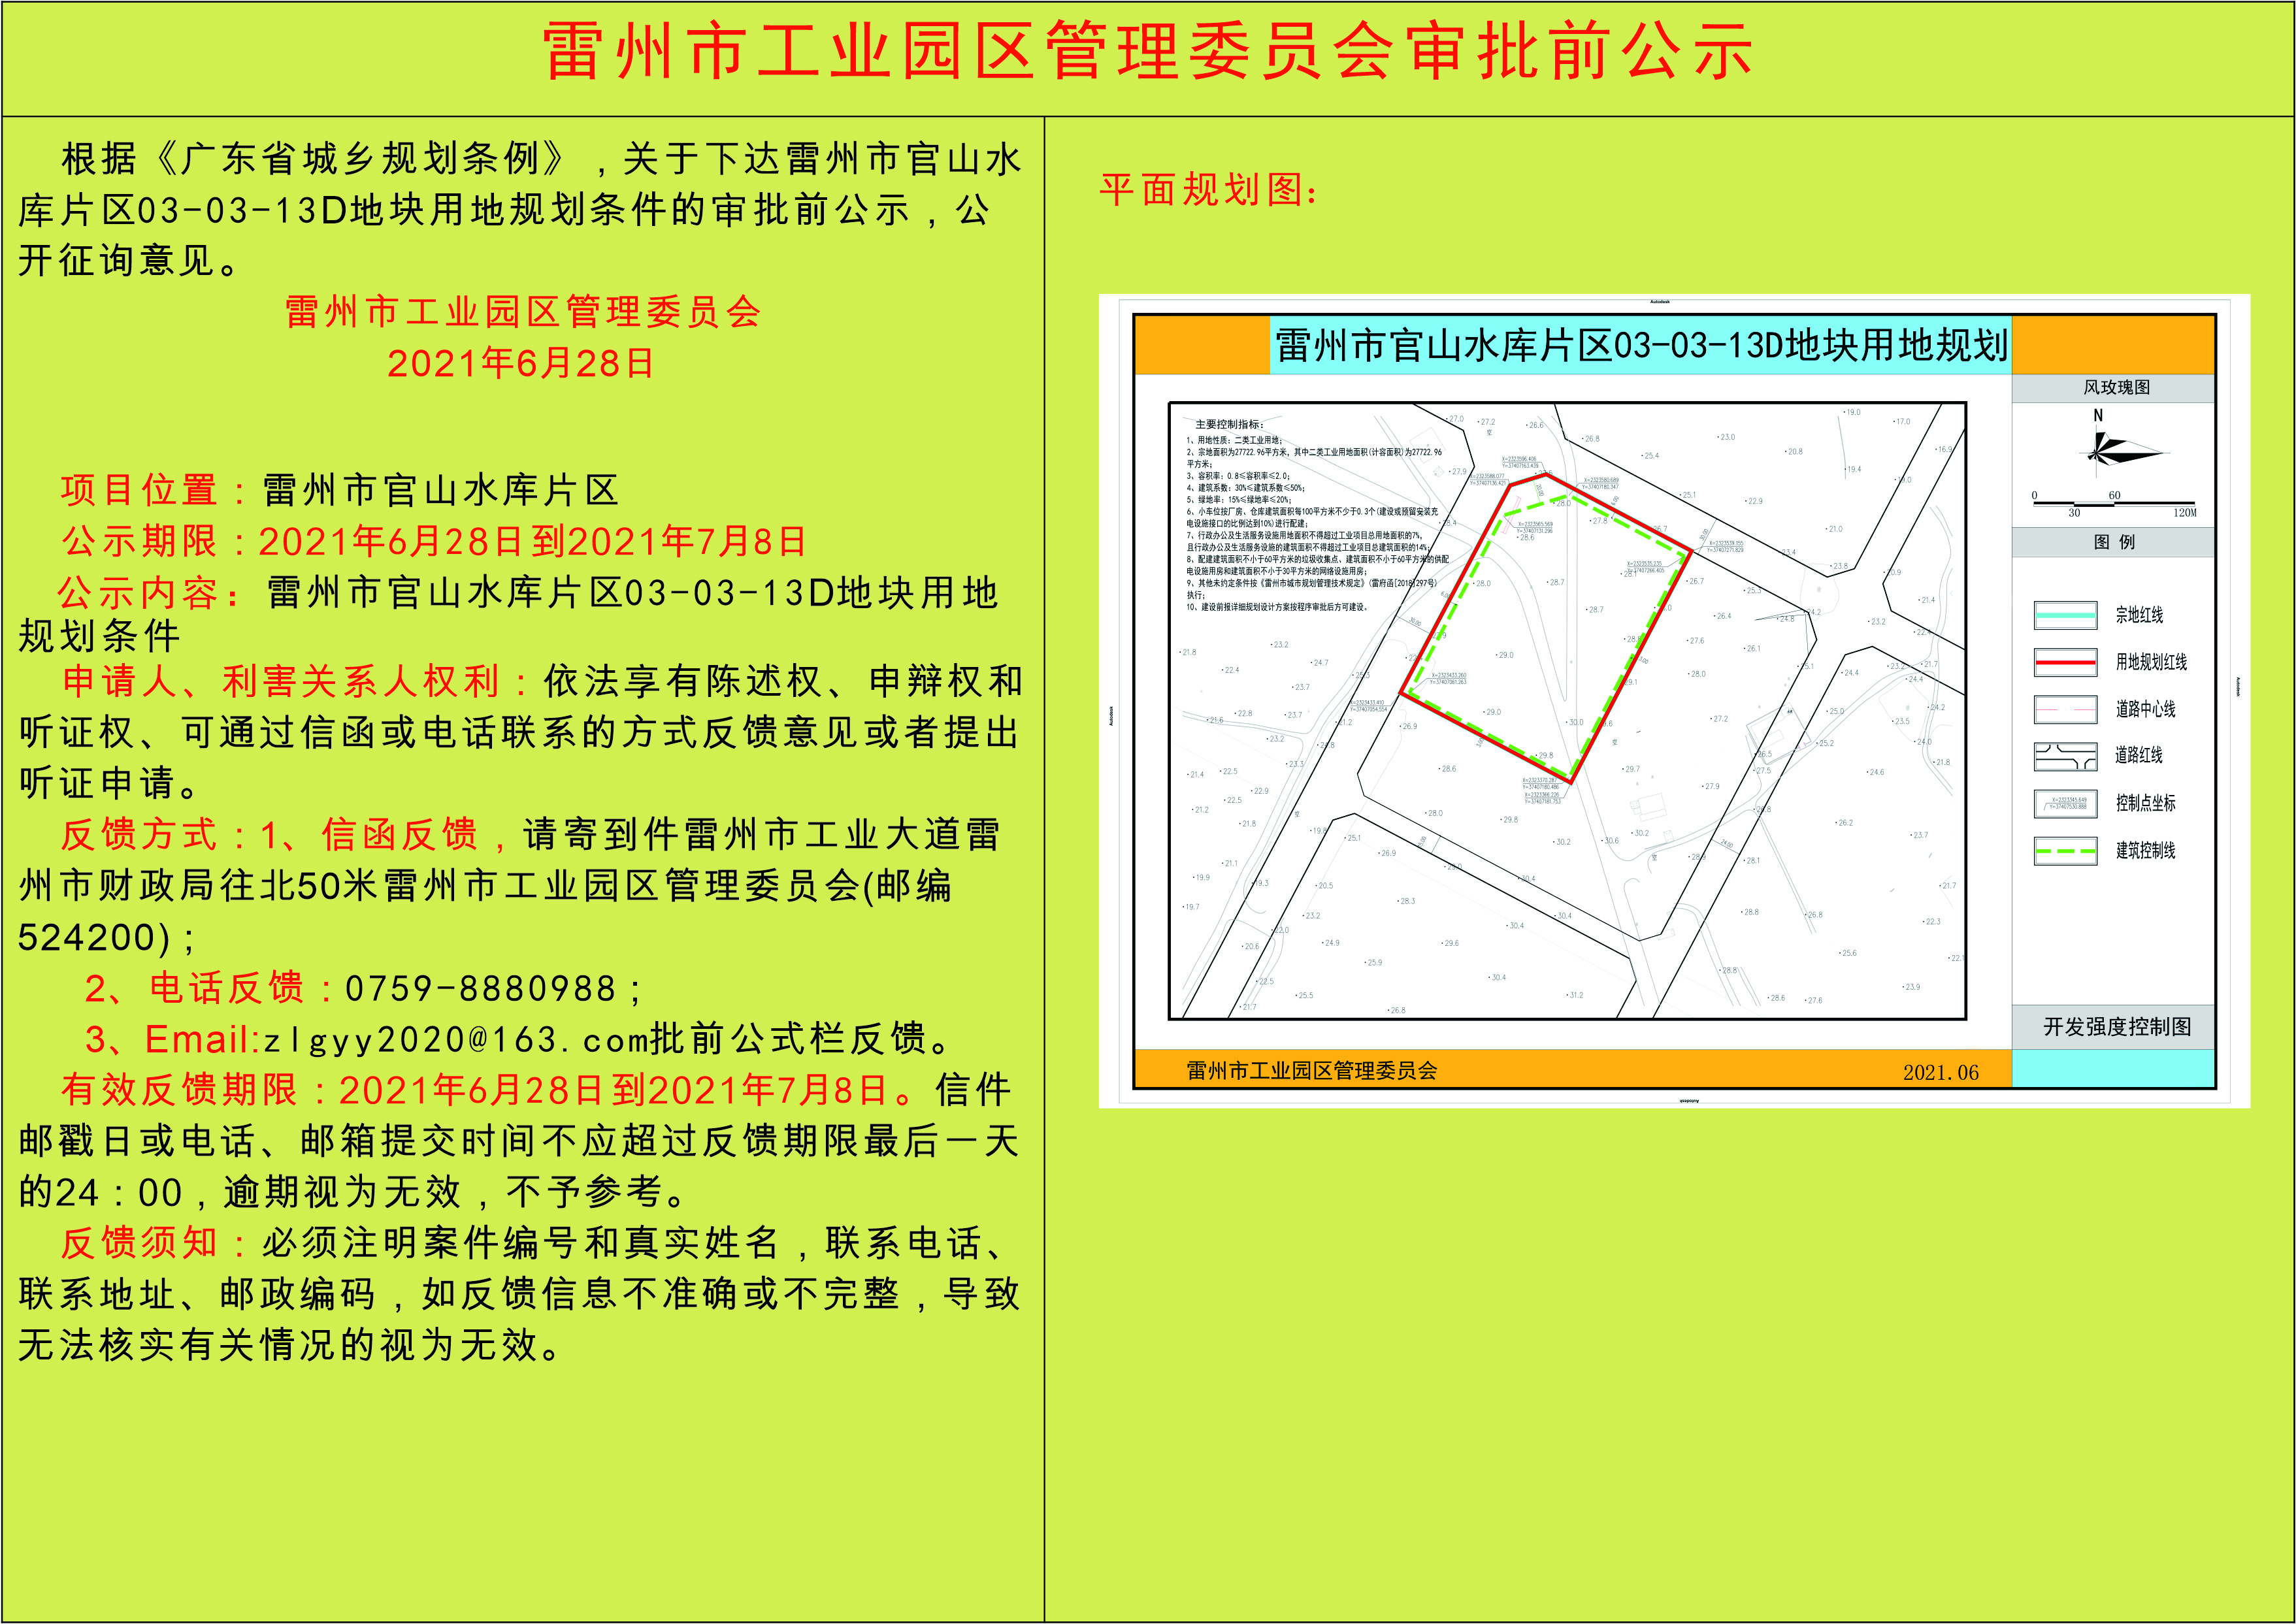Click the 图例 legend header
The width and height of the screenshot is (2296, 1624).
2114,541
